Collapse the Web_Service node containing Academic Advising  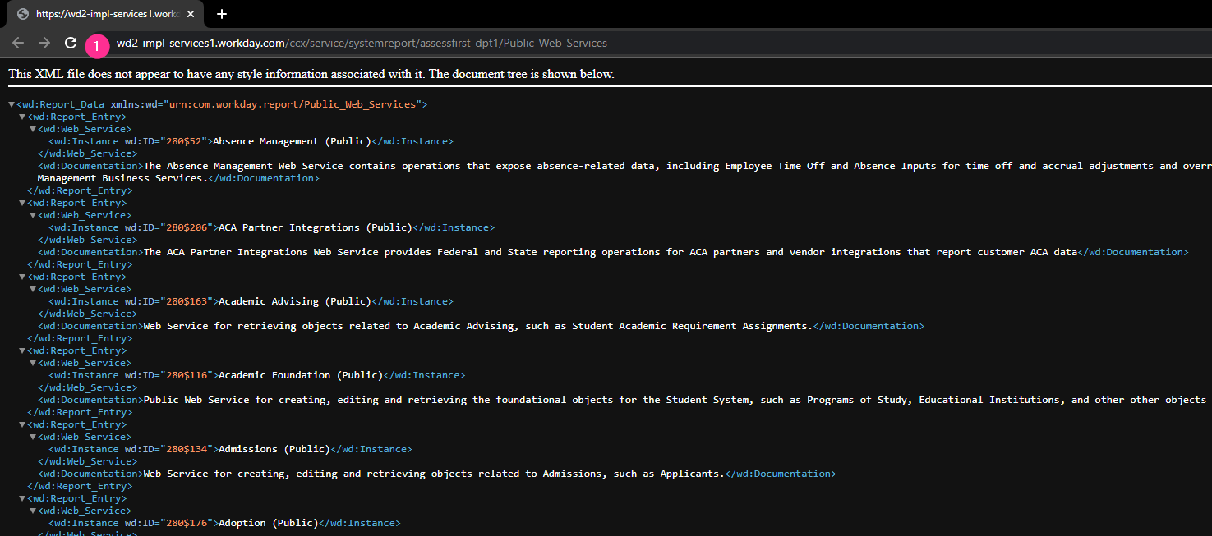pyautogui.click(x=33, y=289)
